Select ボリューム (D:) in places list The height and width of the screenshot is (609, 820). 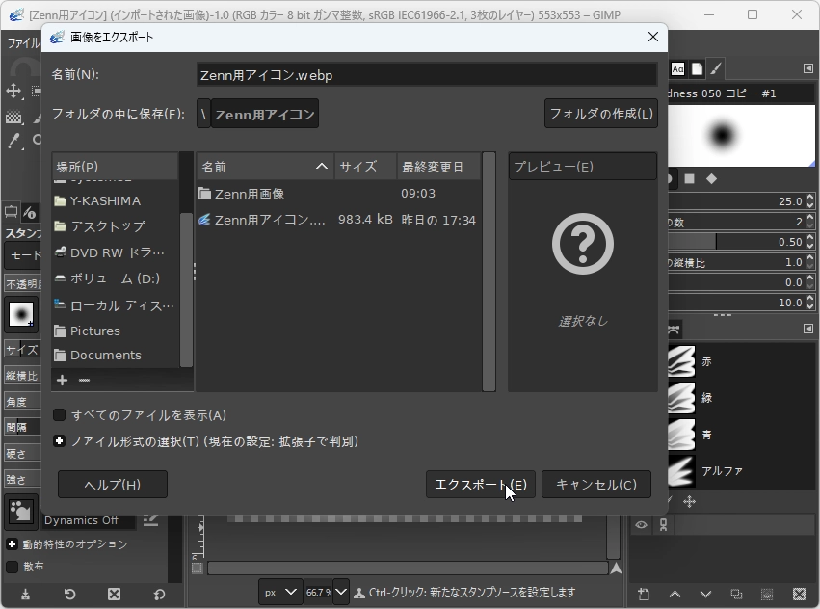coord(115,278)
